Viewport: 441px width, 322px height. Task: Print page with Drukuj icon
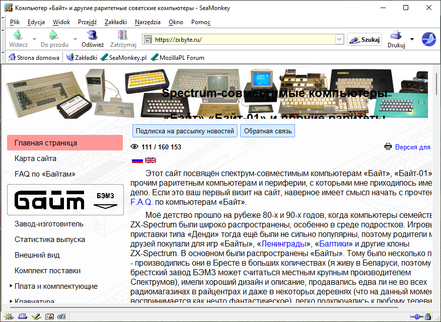point(396,39)
